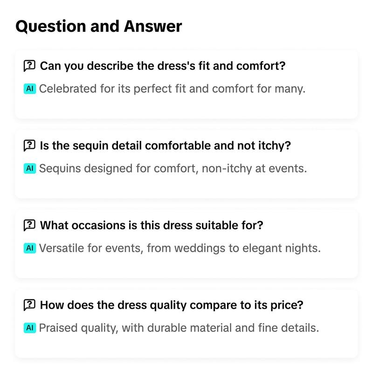Click the "Question and Answer" heading

click(98, 26)
